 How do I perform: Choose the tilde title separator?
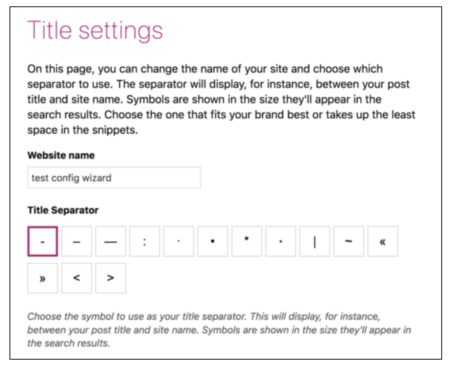[349, 241]
